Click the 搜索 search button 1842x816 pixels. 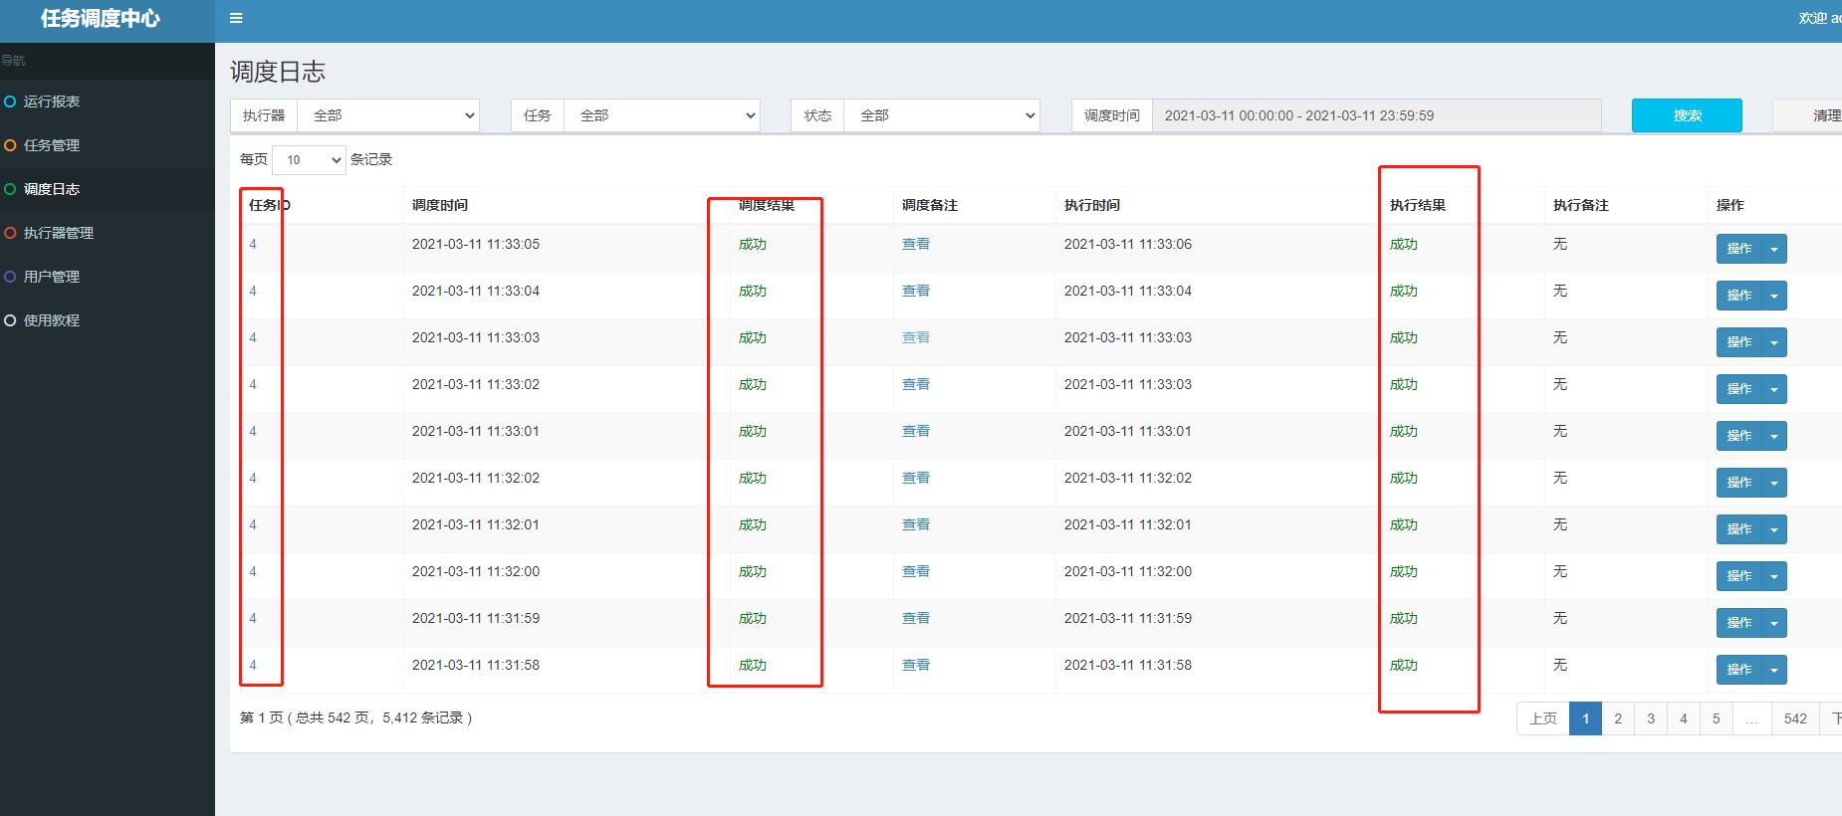pos(1687,115)
